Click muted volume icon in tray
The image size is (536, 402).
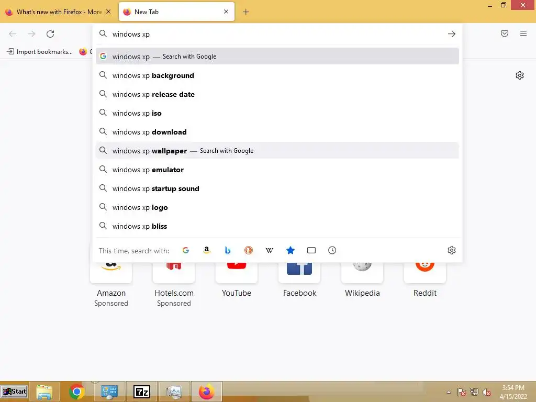[487, 392]
